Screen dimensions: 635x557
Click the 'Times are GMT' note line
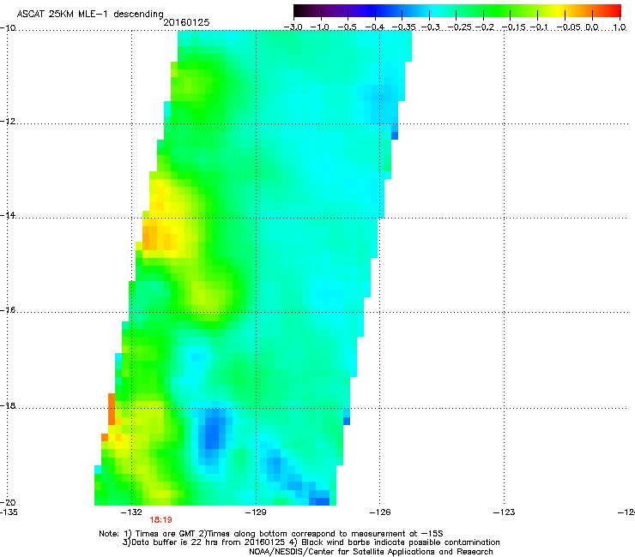tap(271, 534)
